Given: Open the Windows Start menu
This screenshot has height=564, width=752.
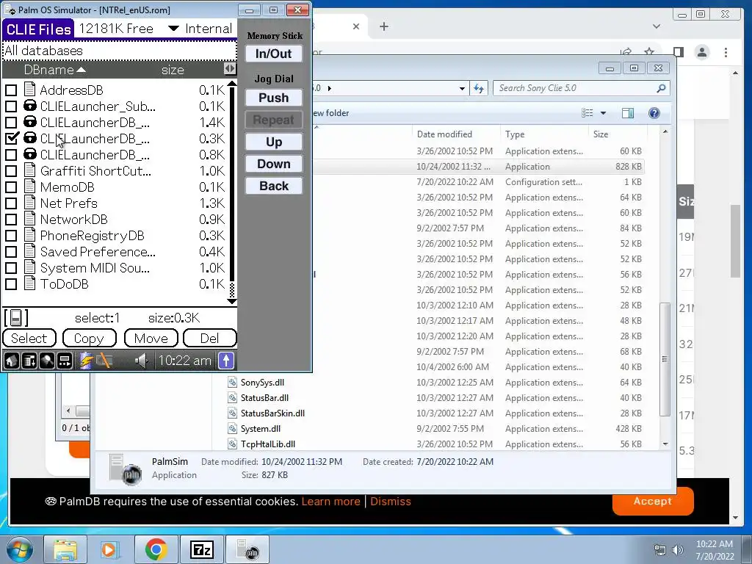Looking at the screenshot, I should pyautogui.click(x=19, y=549).
